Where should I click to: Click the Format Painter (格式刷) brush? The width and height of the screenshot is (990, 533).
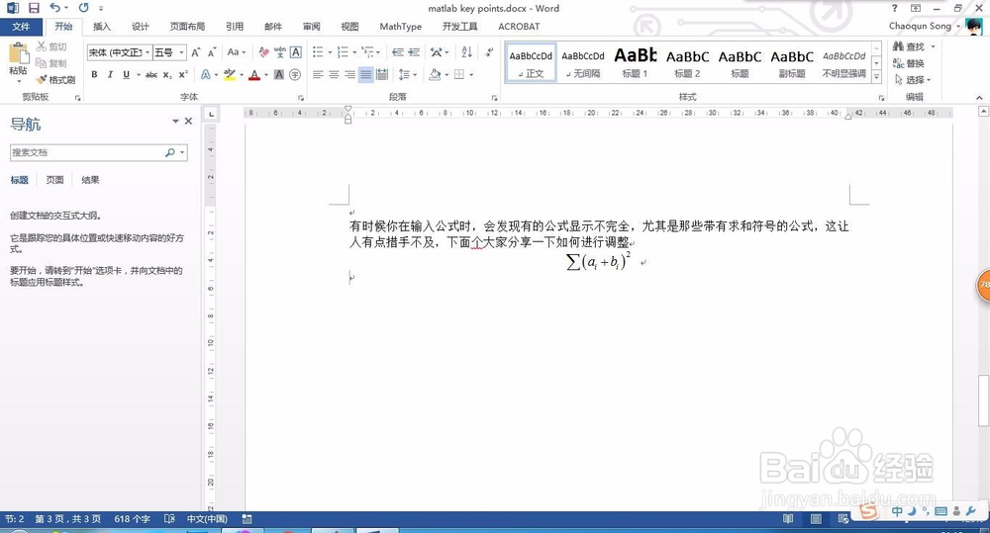(42, 80)
